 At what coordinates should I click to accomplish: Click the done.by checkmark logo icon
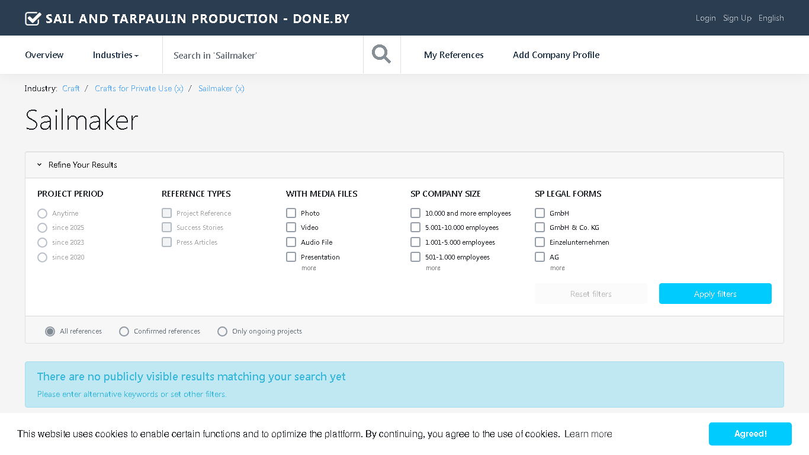coord(33,18)
